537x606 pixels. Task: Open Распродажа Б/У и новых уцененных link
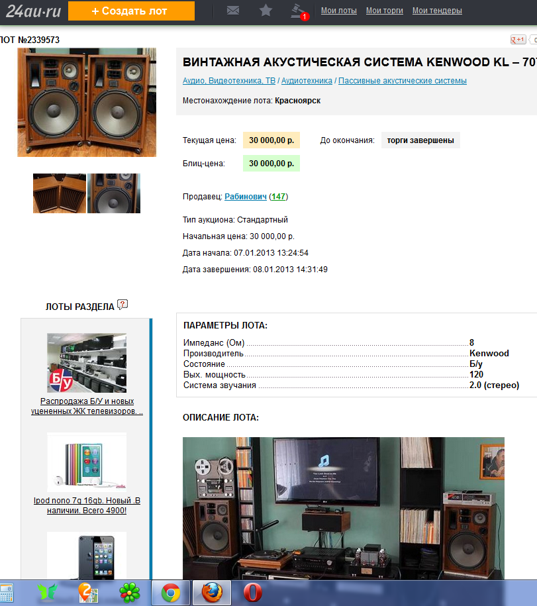point(87,406)
